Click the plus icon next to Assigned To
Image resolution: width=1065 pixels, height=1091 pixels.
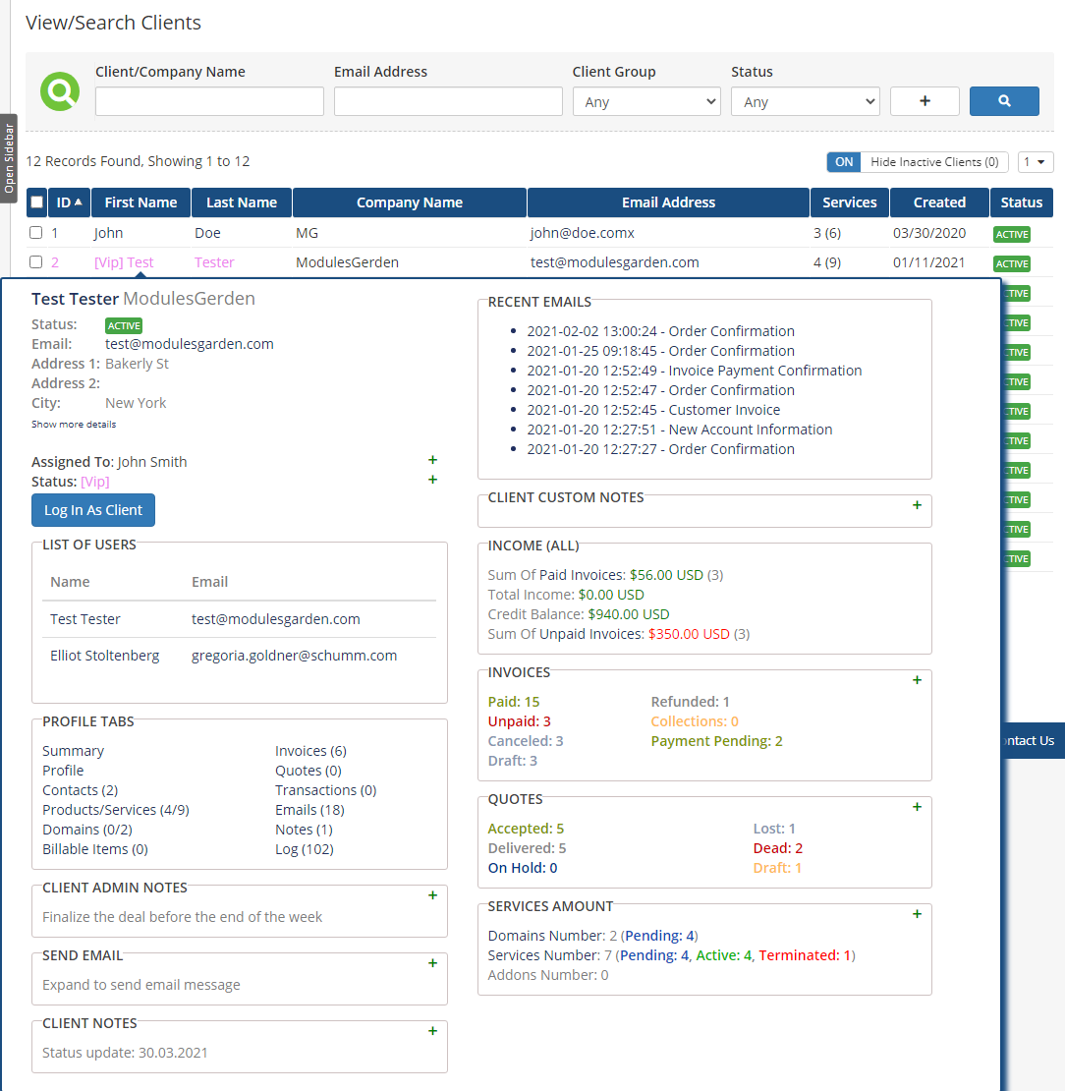432,460
